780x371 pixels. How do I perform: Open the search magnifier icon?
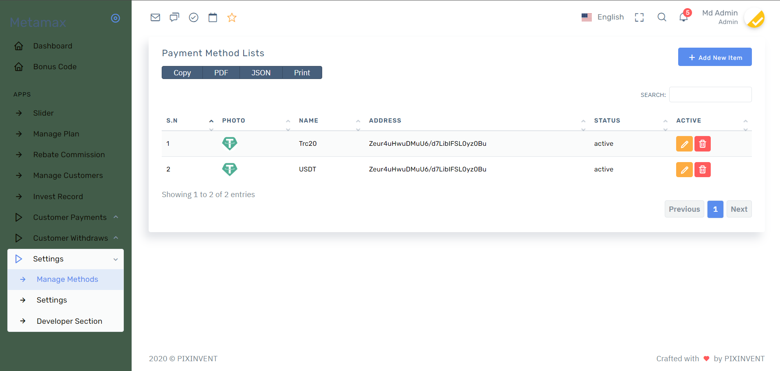pyautogui.click(x=662, y=17)
